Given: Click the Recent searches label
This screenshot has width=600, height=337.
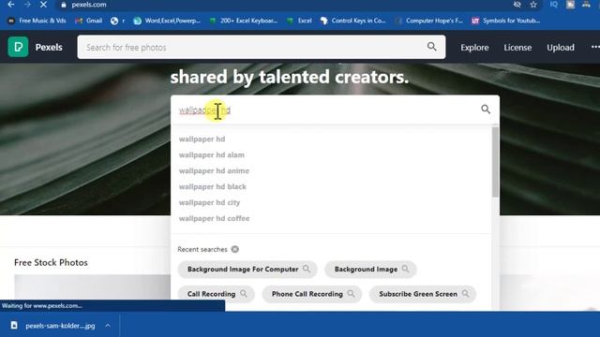Looking at the screenshot, I should pyautogui.click(x=202, y=249).
